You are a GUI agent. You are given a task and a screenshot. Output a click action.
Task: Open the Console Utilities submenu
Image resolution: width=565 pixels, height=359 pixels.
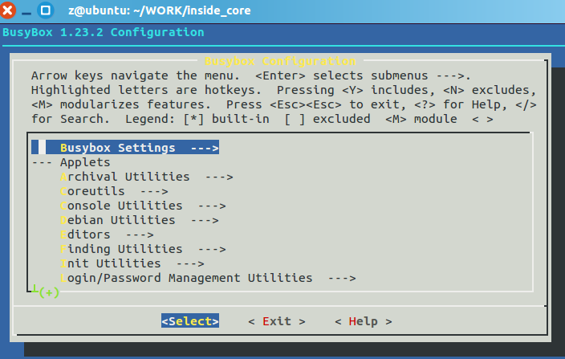[143, 206]
